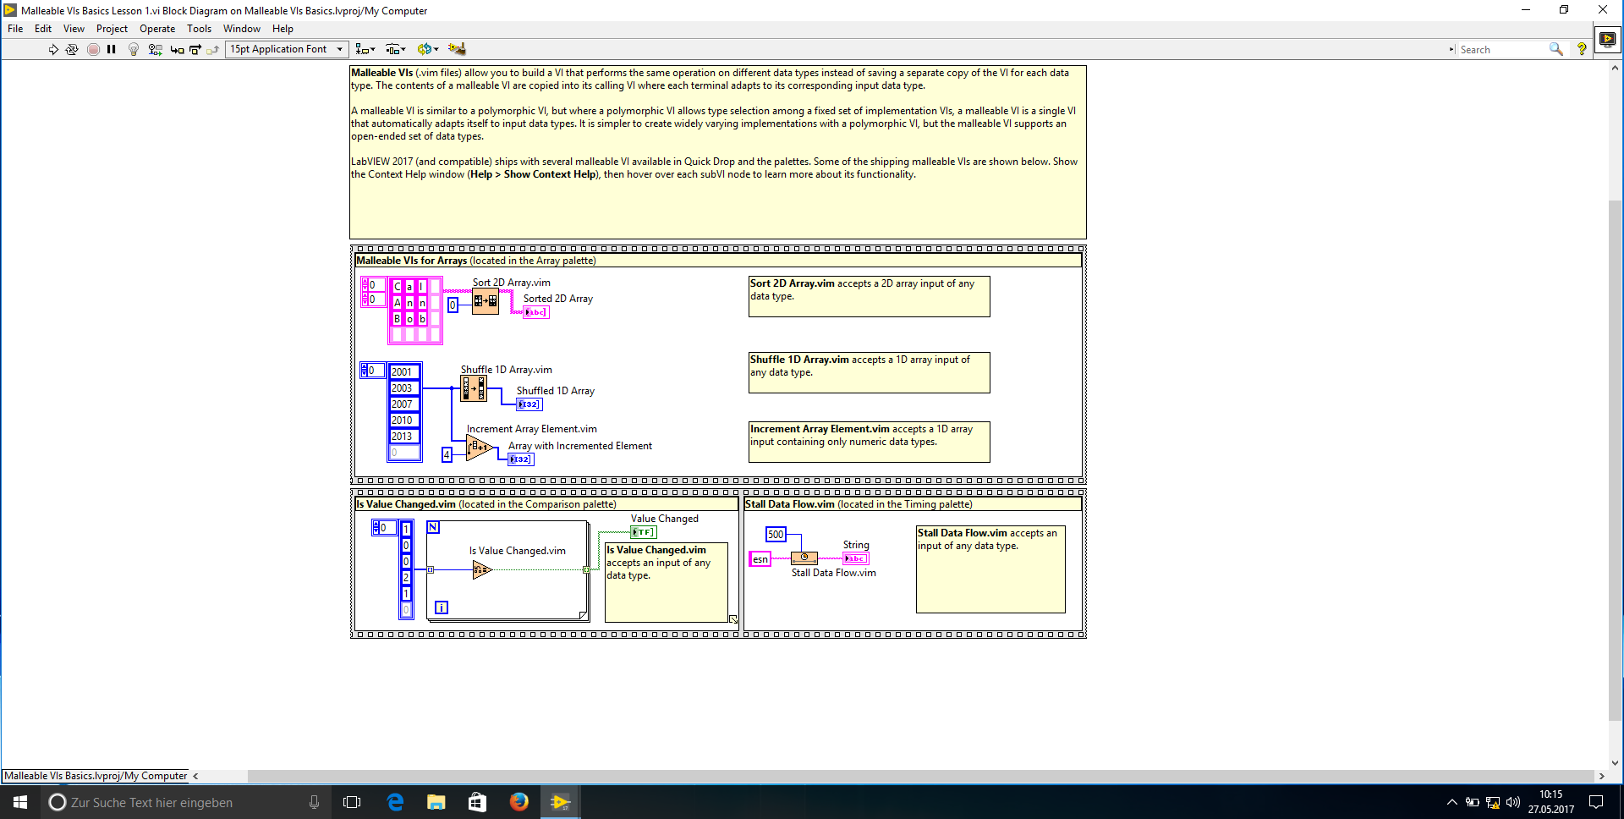Open Context Help with yellow question mark
This screenshot has width=1624, height=819.
(1581, 50)
